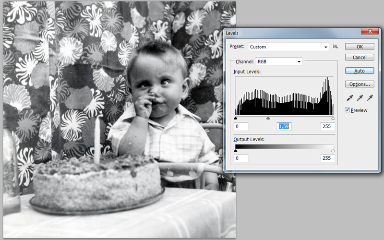Pick the gray point eyedropper
This screenshot has width=384, height=240.
[x=359, y=97]
